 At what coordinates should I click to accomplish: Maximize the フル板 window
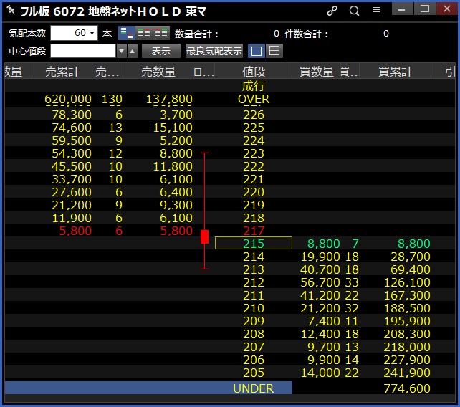(424, 9)
